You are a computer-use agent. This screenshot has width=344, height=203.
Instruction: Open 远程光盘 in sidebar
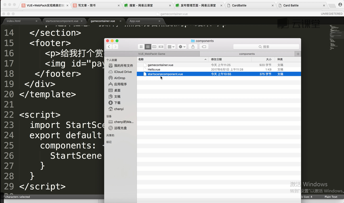coord(117,128)
